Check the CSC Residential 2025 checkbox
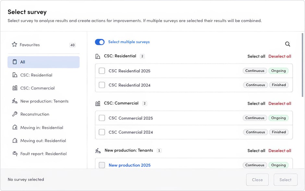The image size is (305, 191). tap(102, 71)
